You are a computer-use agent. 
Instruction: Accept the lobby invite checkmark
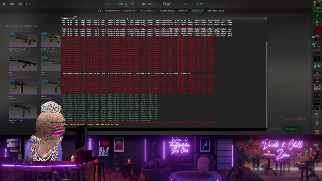[317, 16]
